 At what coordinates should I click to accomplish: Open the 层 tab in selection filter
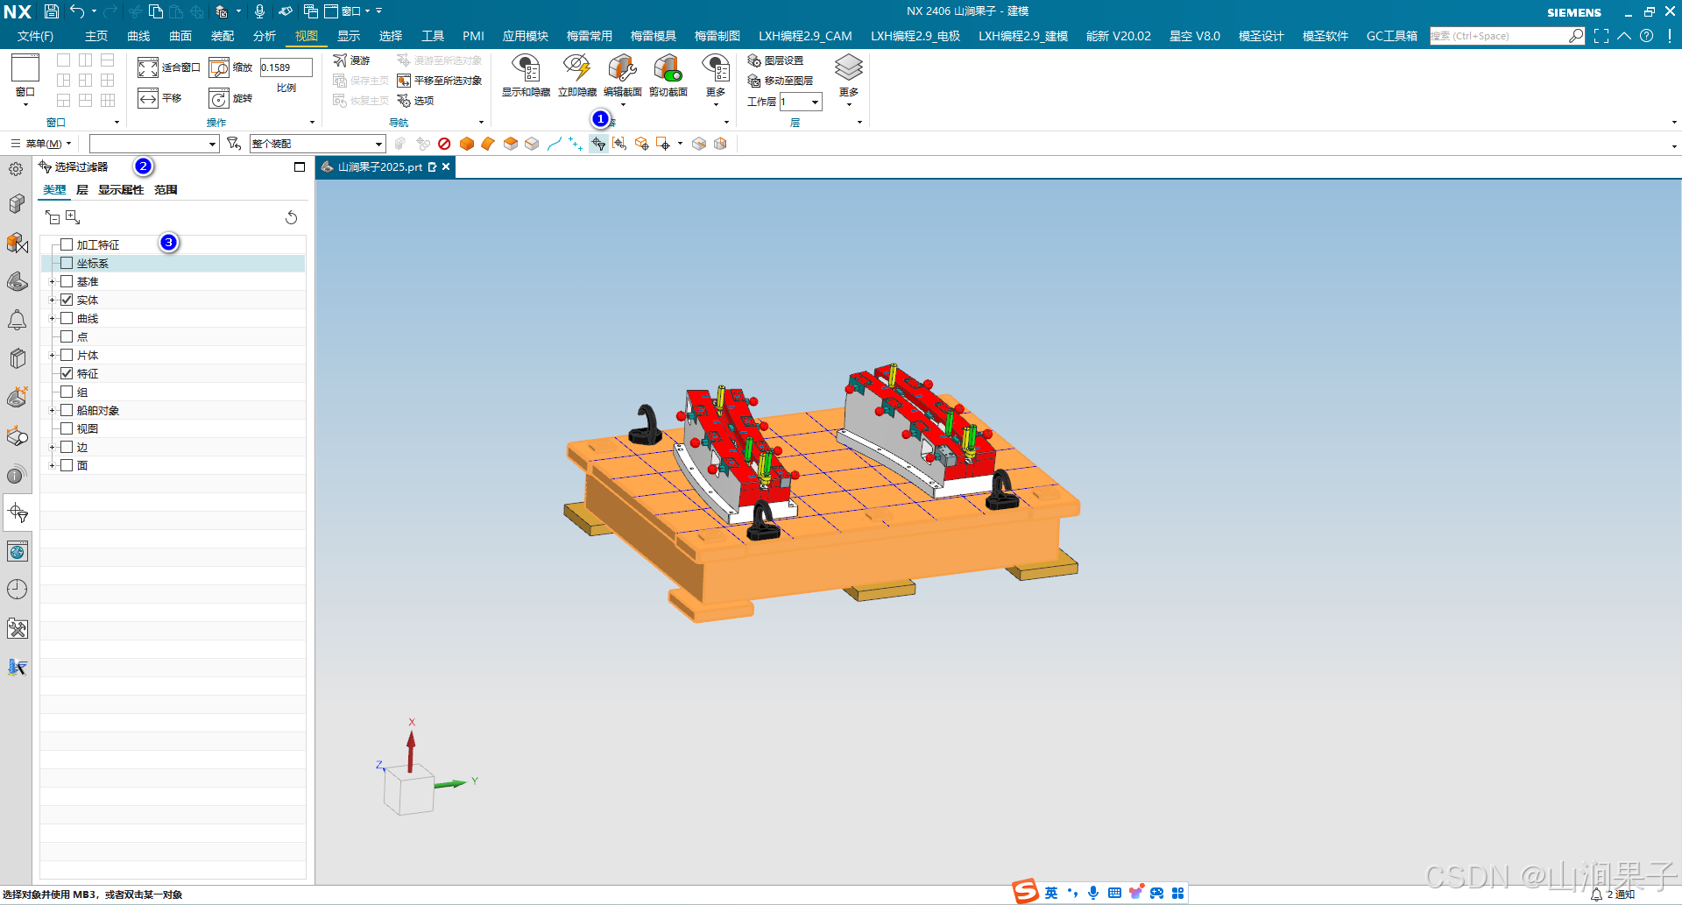pos(82,190)
